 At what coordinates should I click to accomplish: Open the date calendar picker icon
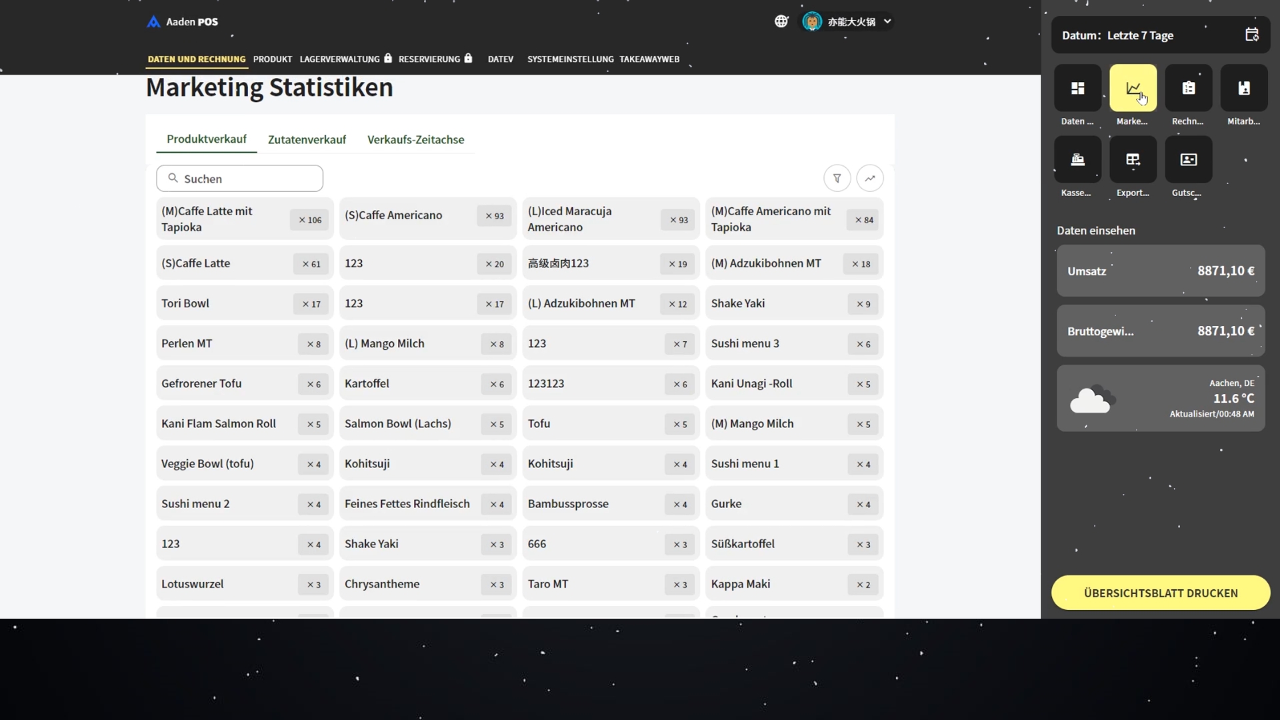(x=1251, y=35)
